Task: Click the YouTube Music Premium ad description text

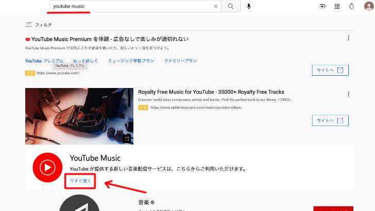Action: click(x=98, y=48)
